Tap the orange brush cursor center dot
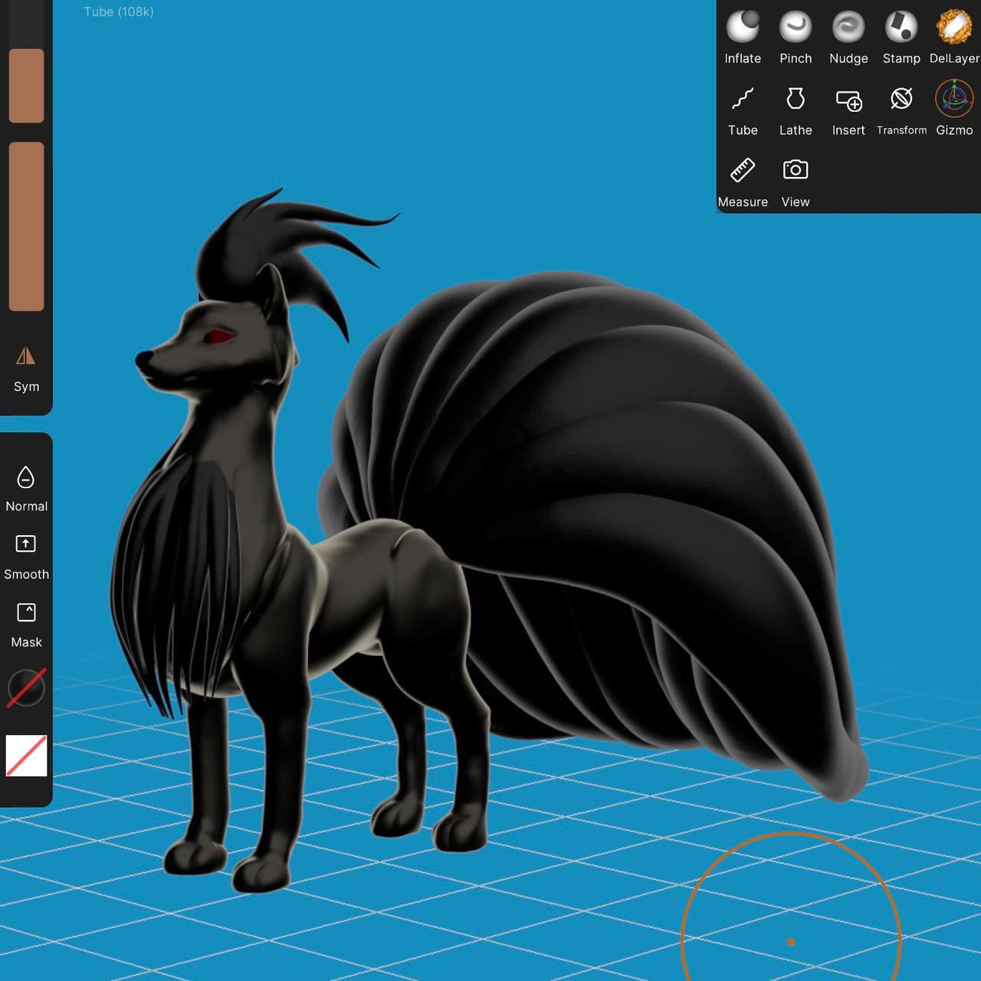The width and height of the screenshot is (981, 981). pos(791,942)
